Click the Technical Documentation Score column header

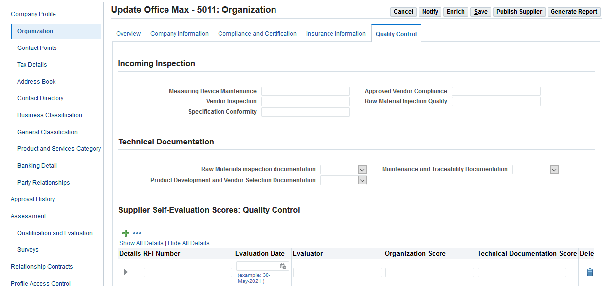click(x=527, y=253)
